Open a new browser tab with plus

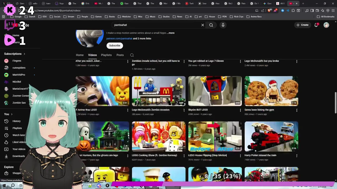pos(303,3)
